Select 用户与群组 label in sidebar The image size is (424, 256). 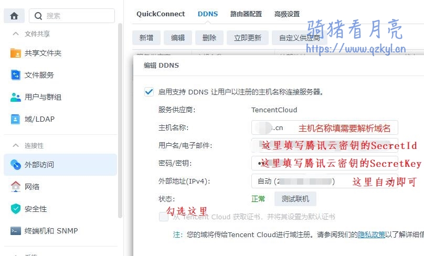click(43, 97)
